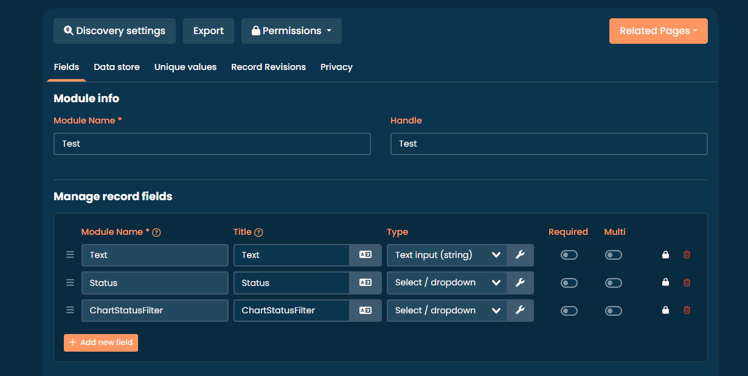Image resolution: width=748 pixels, height=376 pixels.
Task: Switch to the Privacy tab
Action: (x=336, y=67)
